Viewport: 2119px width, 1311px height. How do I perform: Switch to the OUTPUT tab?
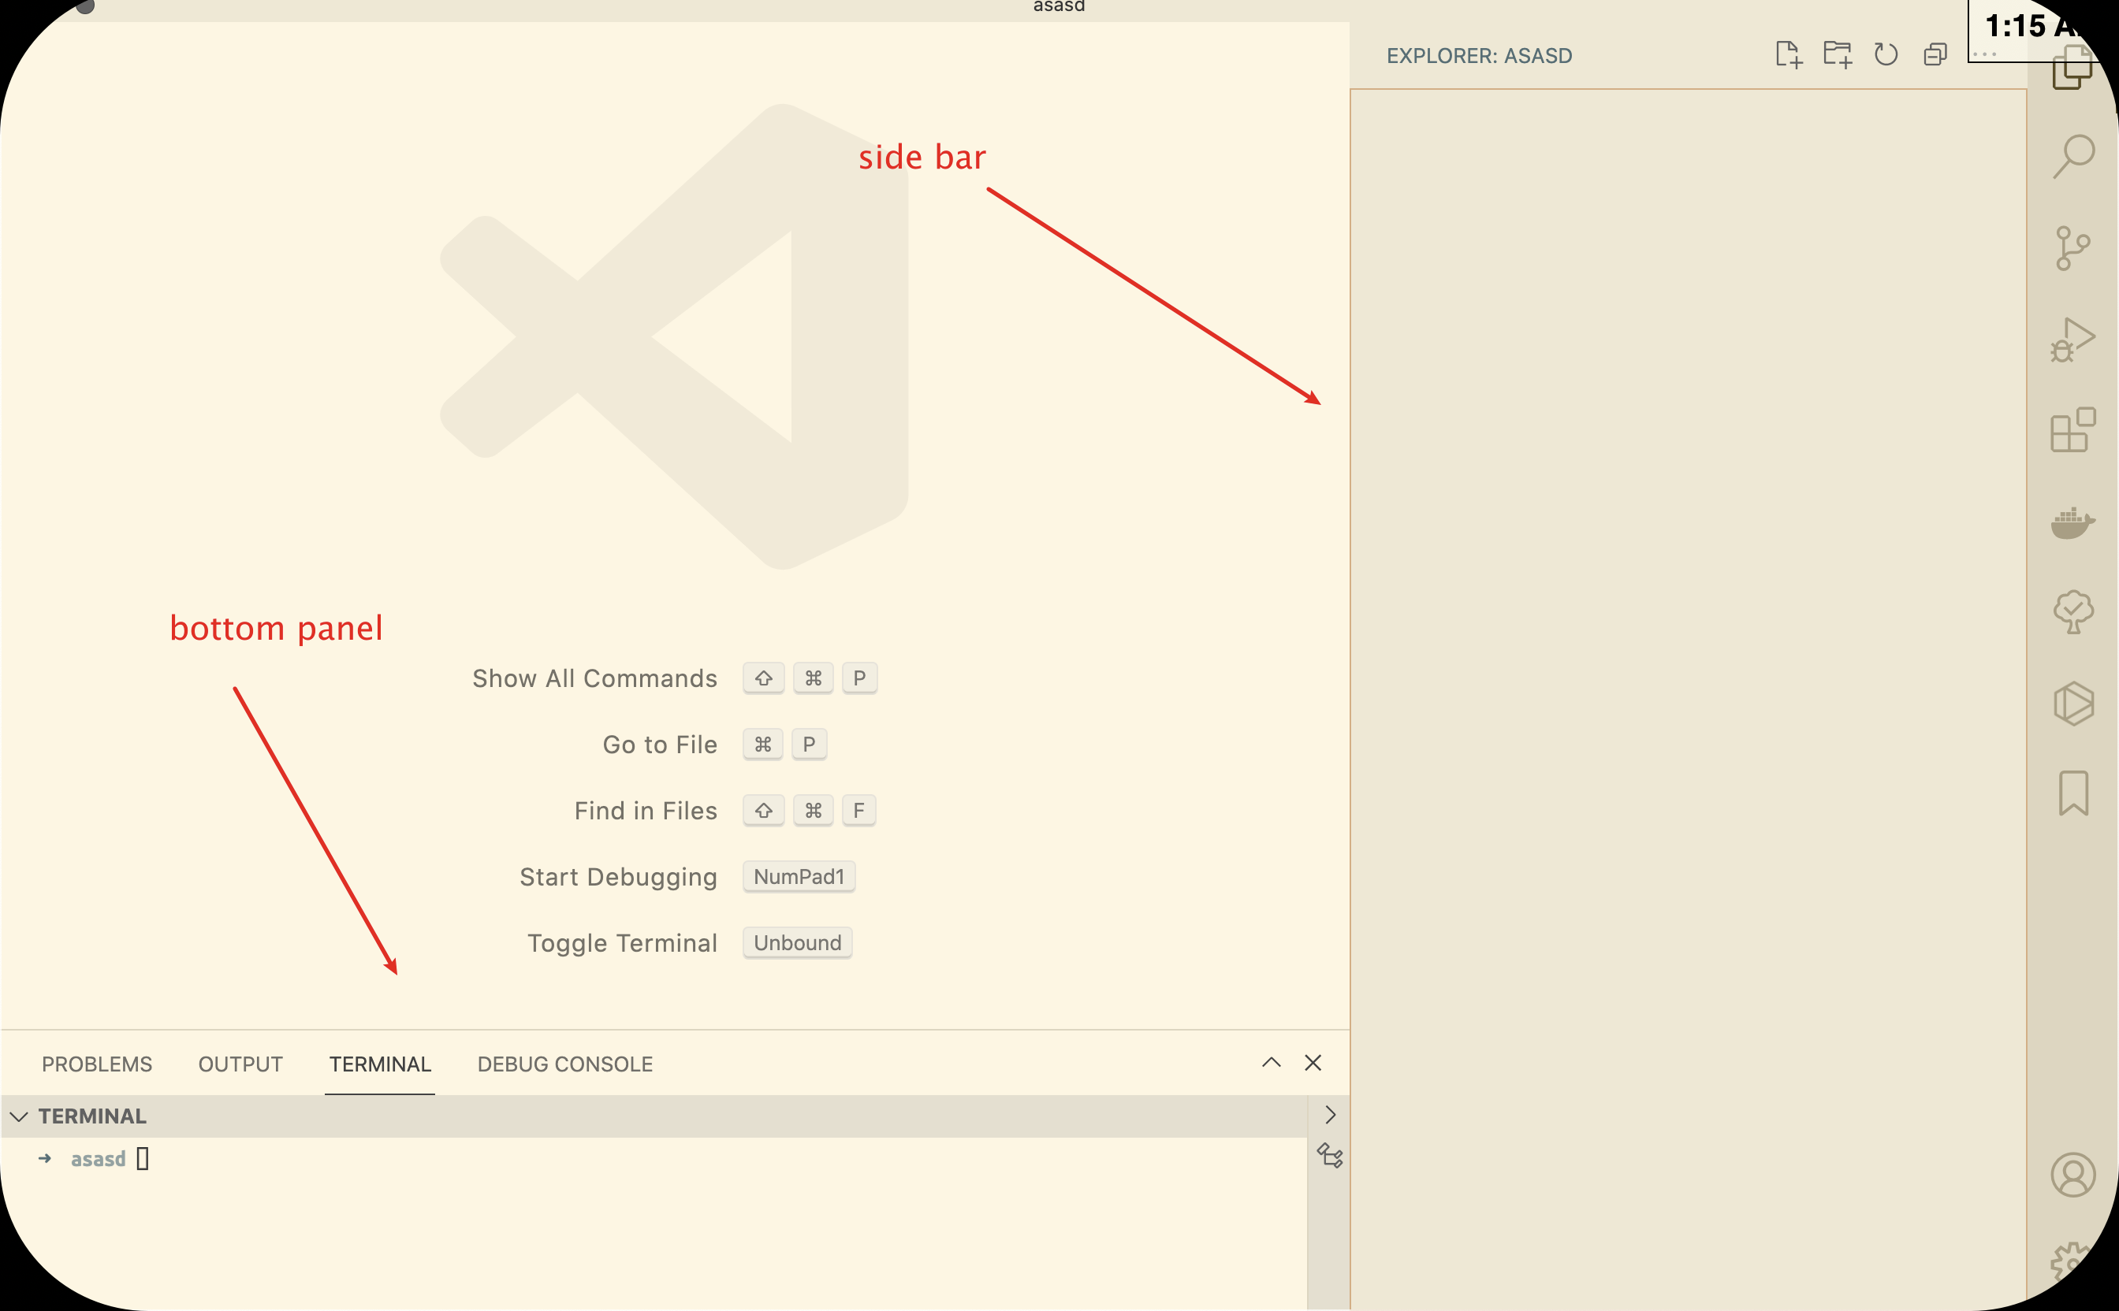pos(240,1064)
